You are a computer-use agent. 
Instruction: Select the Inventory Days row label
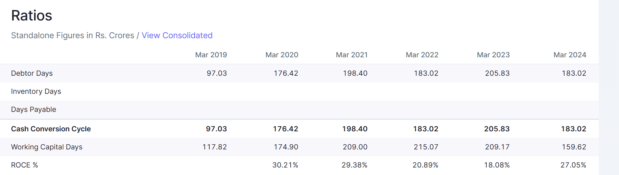coord(36,91)
